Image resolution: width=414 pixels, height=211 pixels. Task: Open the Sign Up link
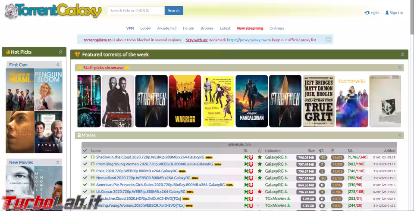pyautogui.click(x=394, y=12)
